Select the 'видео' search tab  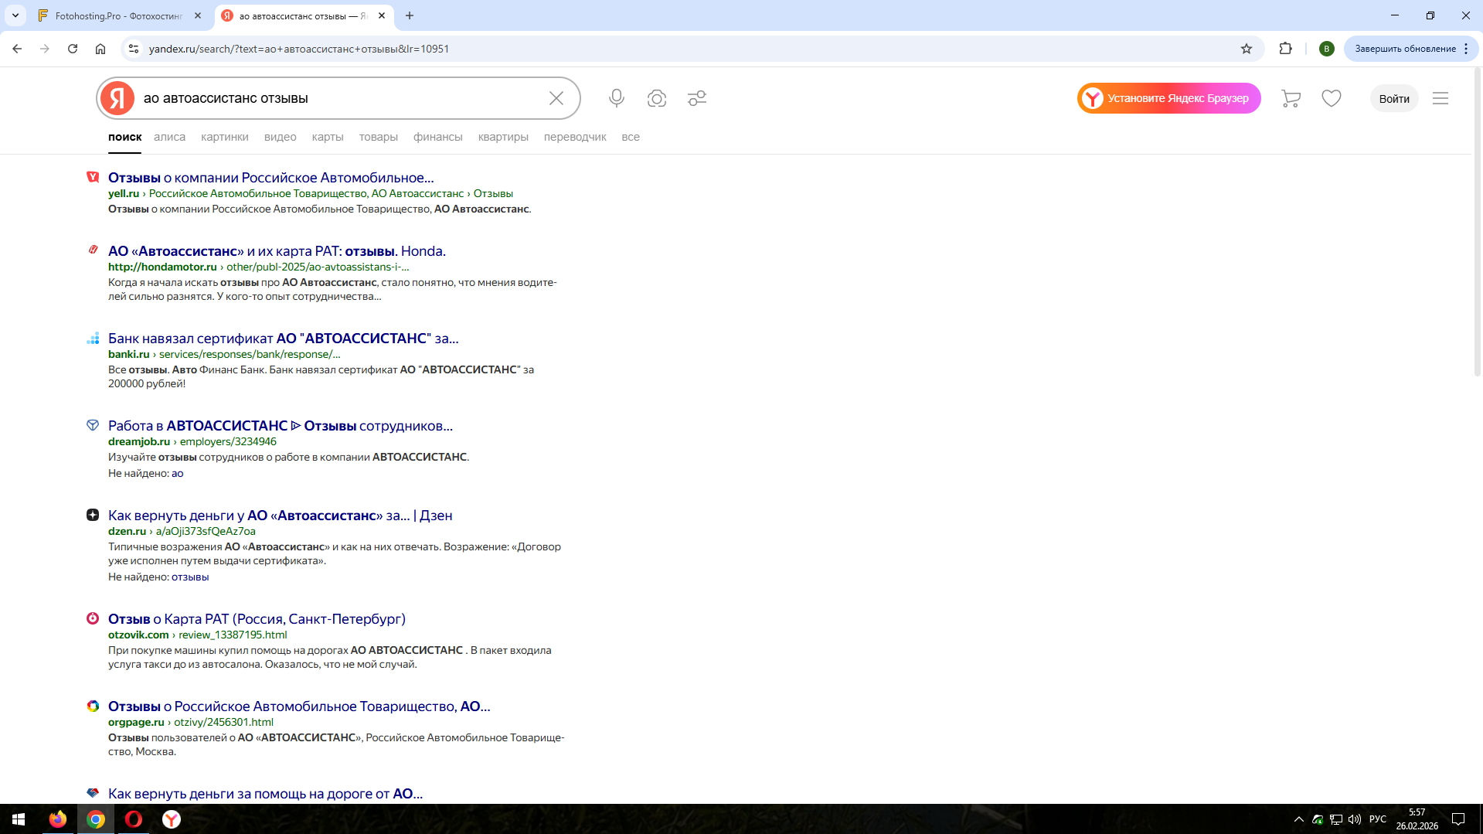coord(281,137)
